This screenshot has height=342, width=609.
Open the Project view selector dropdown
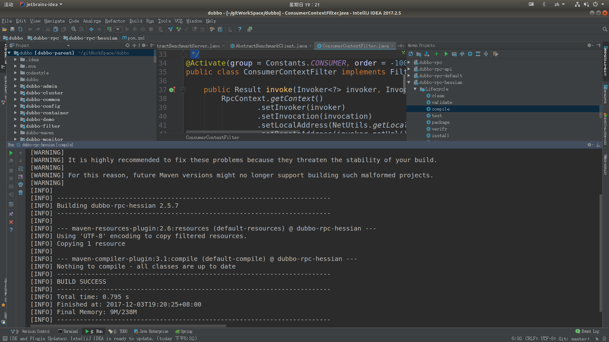[68, 45]
